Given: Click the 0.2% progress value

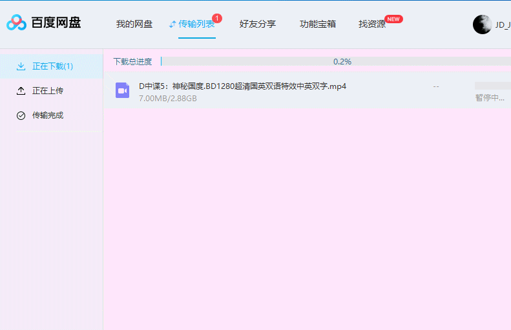Looking at the screenshot, I should [342, 61].
